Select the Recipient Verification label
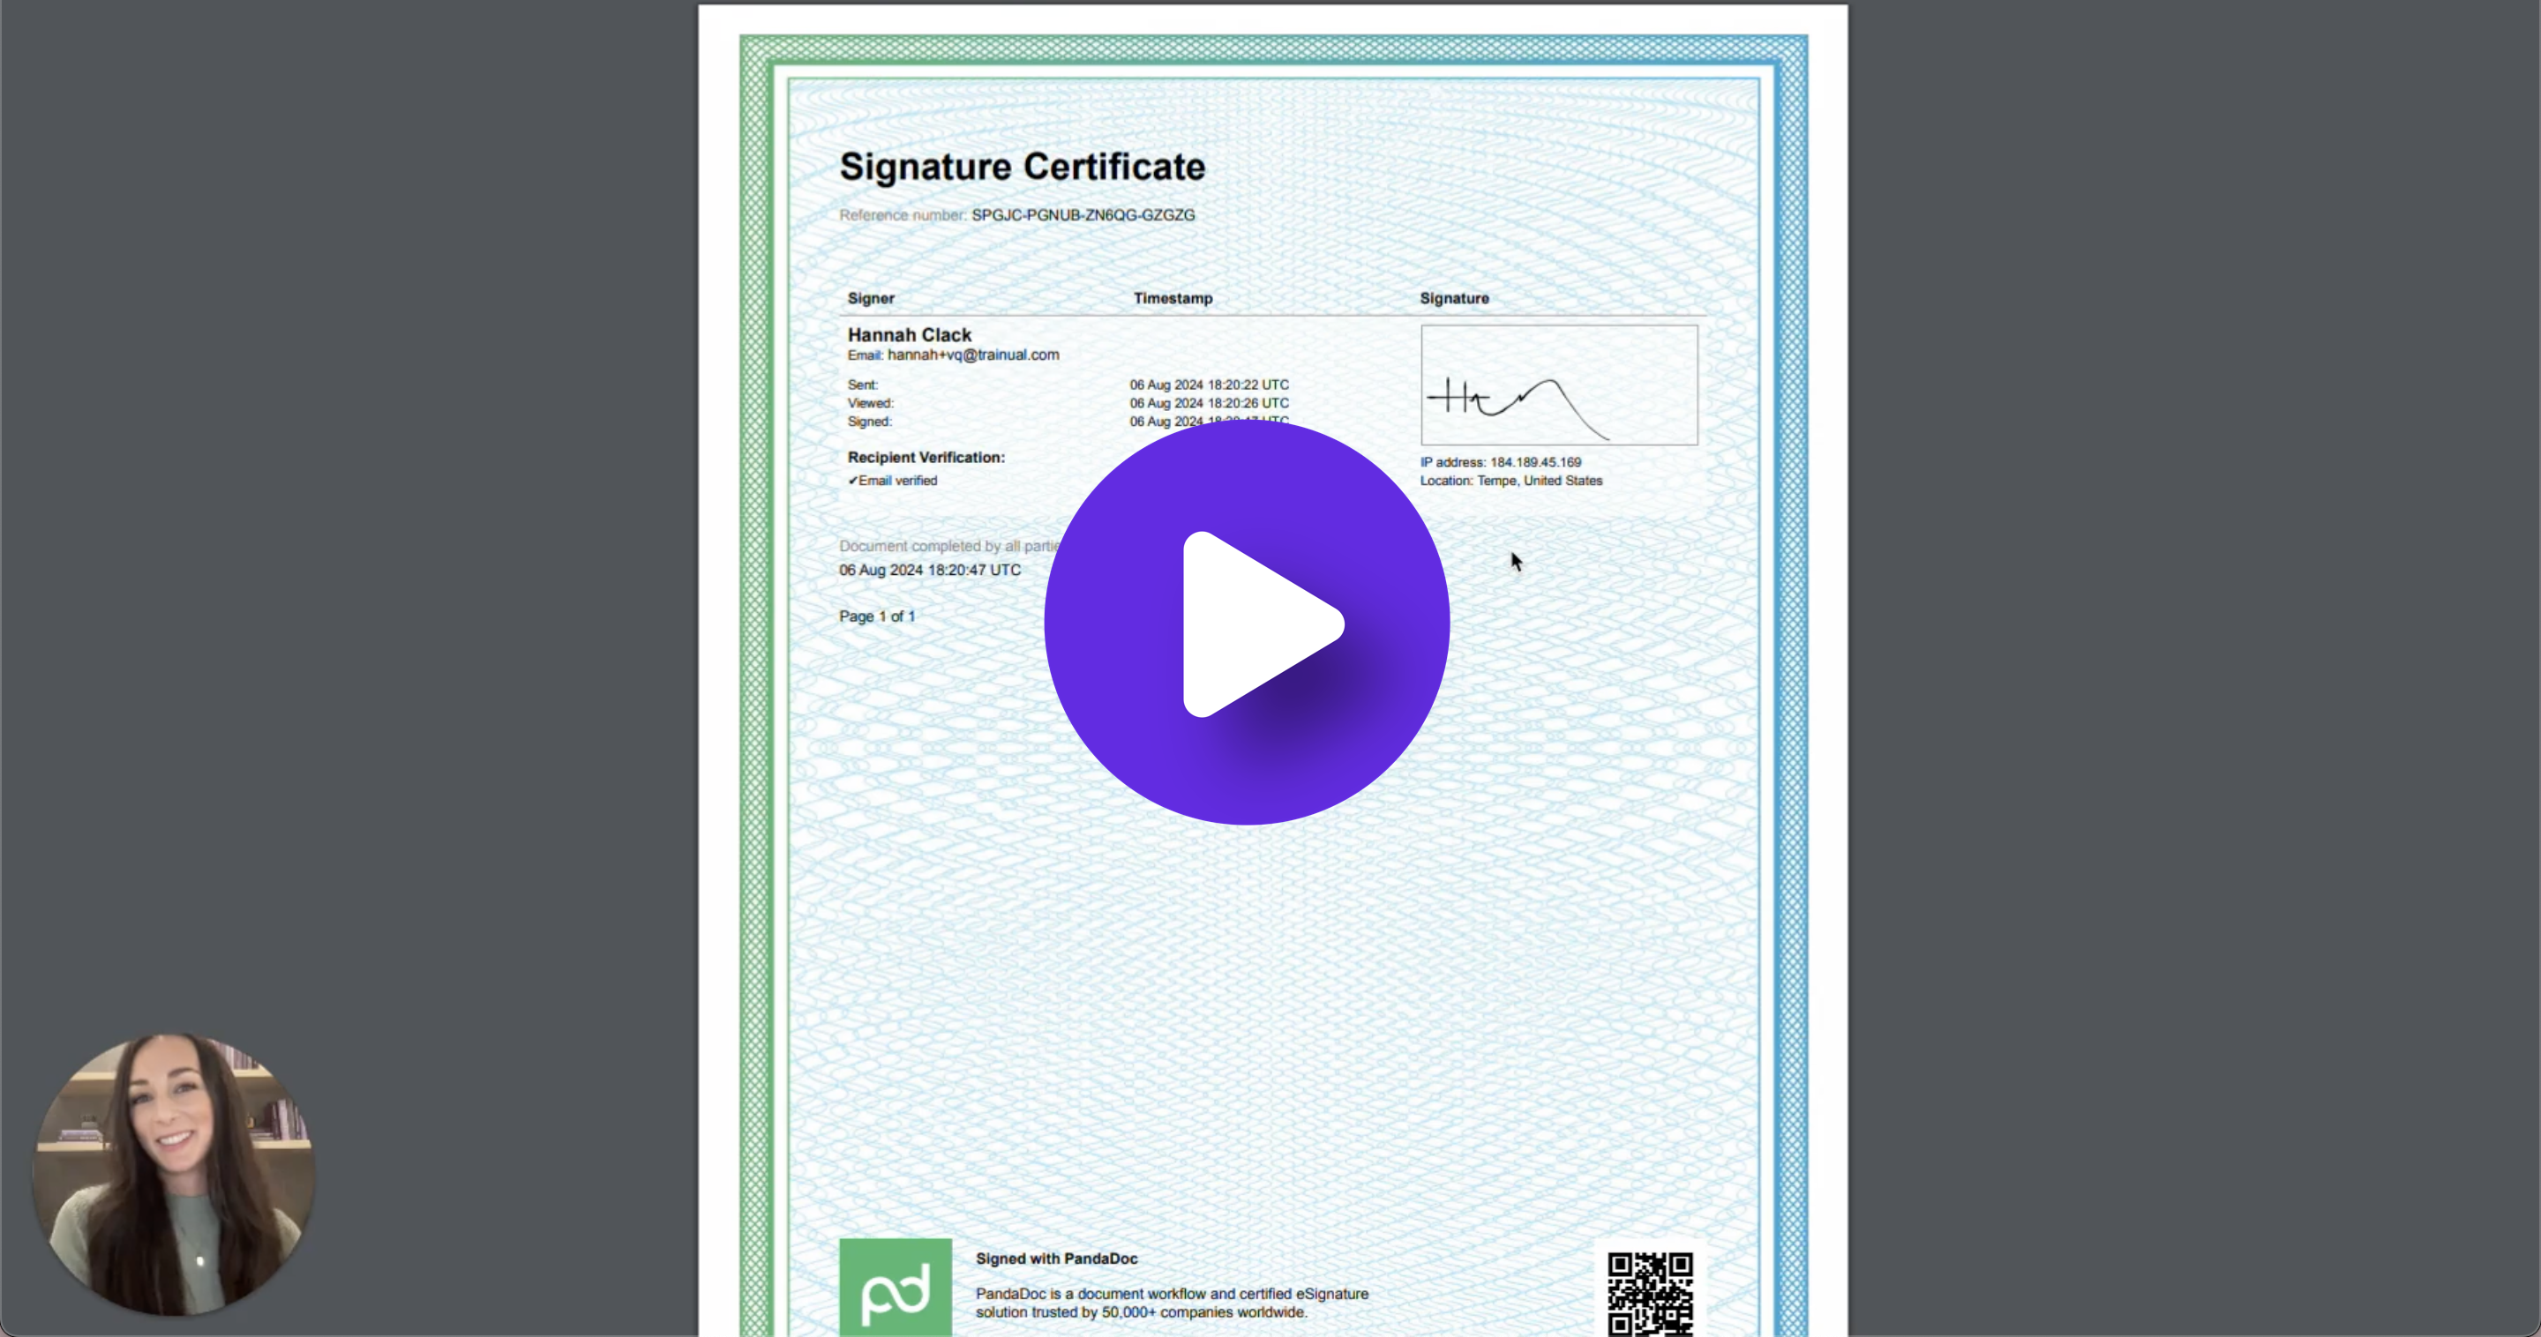This screenshot has width=2541, height=1337. (x=925, y=457)
